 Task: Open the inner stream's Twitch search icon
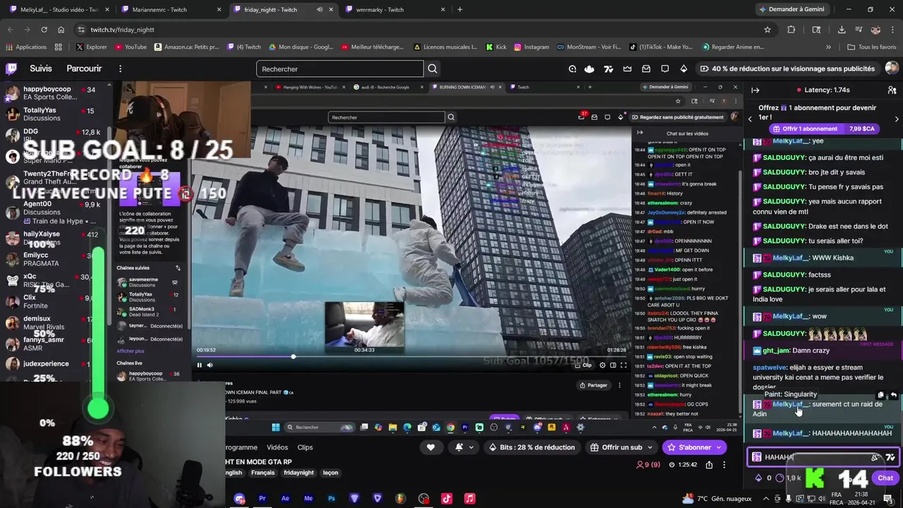click(451, 117)
